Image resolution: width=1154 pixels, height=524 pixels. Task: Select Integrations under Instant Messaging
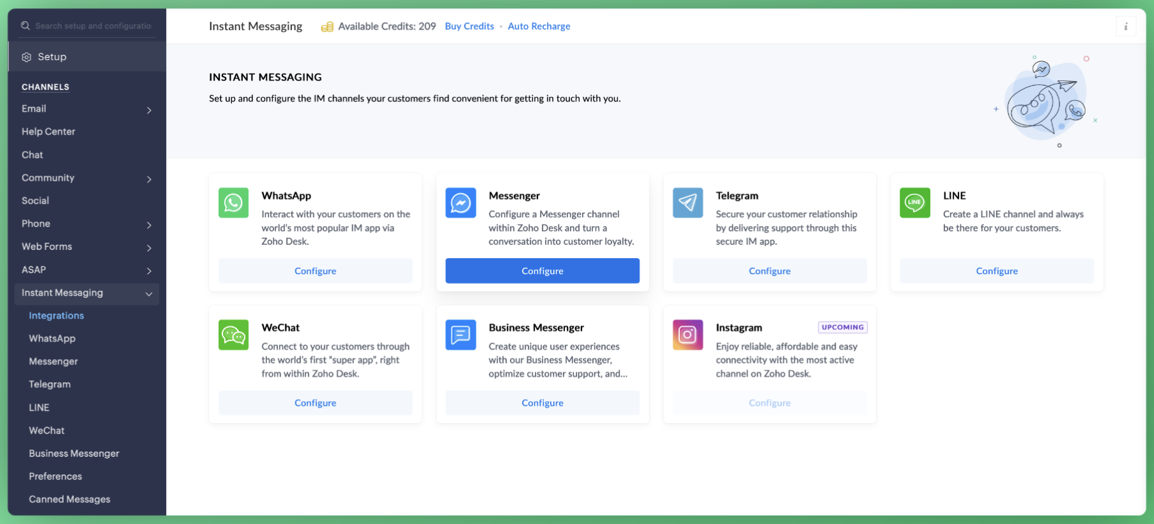(x=56, y=316)
